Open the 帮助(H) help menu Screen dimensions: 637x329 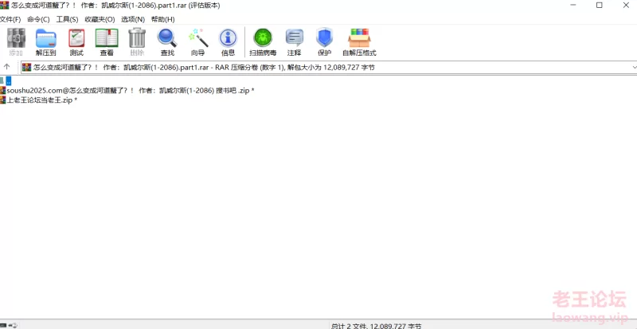pos(162,19)
